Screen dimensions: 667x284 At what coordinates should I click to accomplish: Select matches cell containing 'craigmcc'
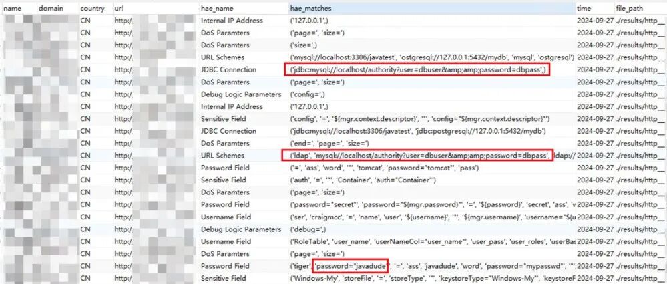(432, 217)
